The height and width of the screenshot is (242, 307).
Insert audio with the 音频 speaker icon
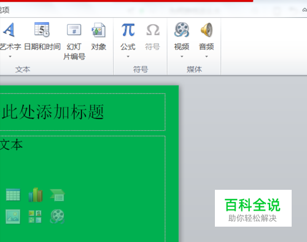(x=207, y=30)
